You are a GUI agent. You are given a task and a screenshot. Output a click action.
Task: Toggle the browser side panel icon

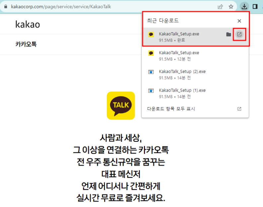tap(255, 7)
